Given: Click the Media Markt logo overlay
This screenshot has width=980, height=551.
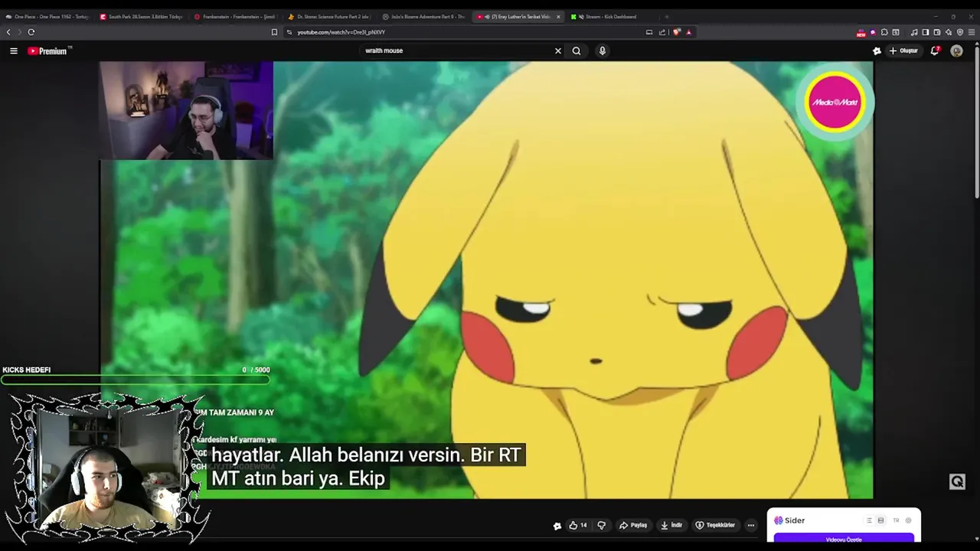Looking at the screenshot, I should pyautogui.click(x=835, y=102).
